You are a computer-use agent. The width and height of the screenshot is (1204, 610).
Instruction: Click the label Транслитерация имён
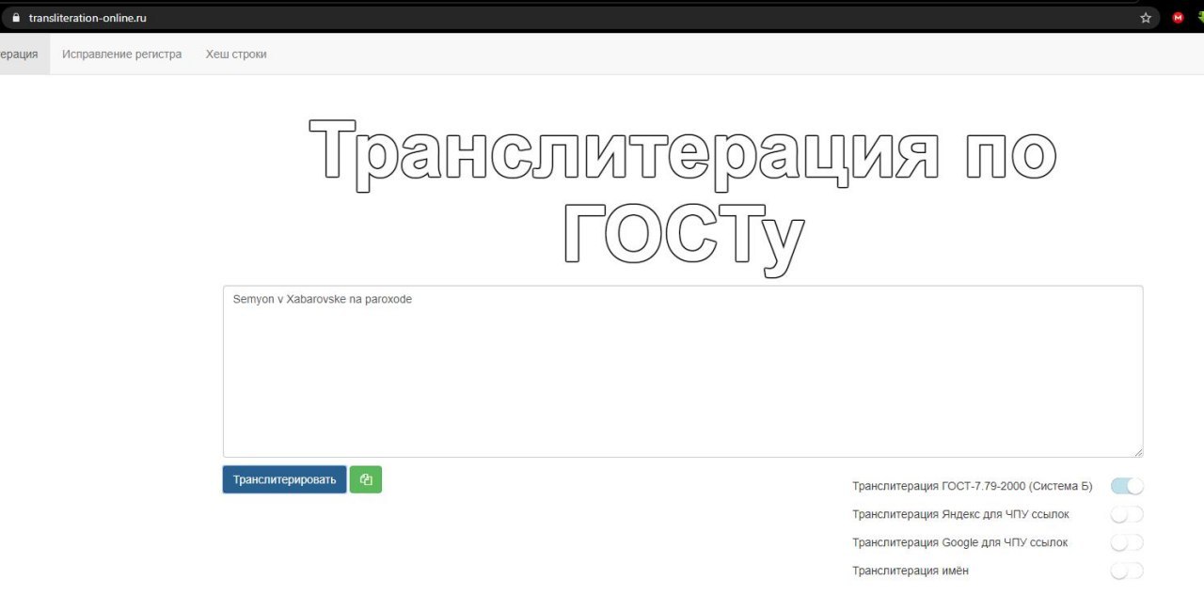coord(911,571)
